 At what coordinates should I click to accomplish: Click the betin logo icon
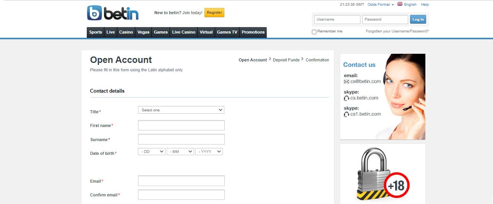point(94,13)
